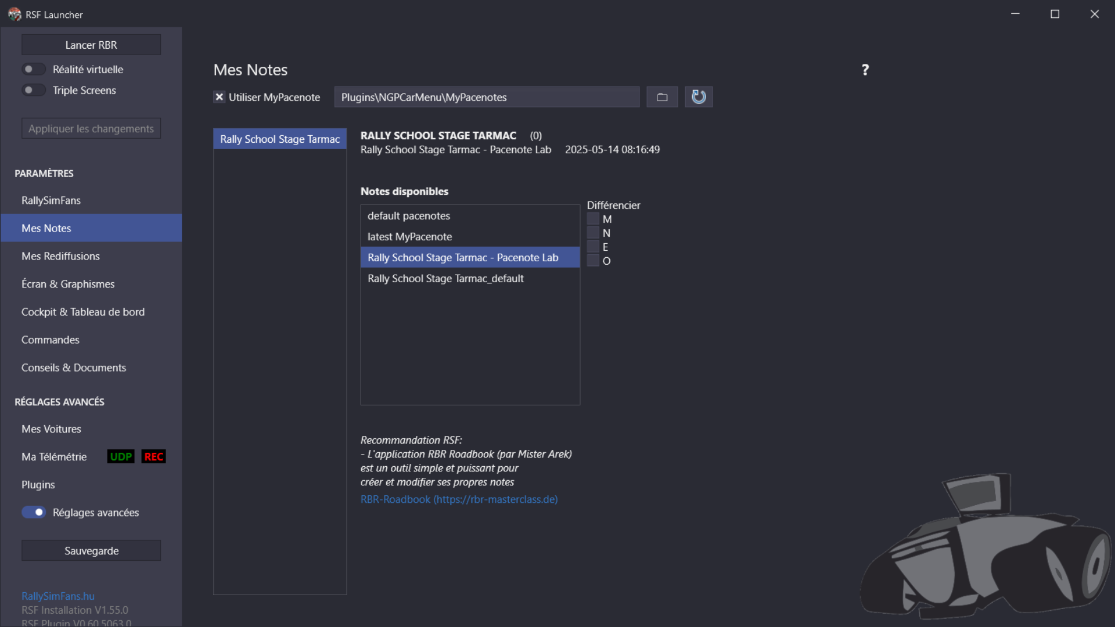Open the Mes Rediffusions section
This screenshot has width=1115, height=627.
60,256
